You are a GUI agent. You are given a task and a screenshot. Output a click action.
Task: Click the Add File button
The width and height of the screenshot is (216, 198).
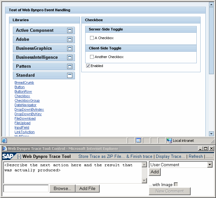(87, 188)
